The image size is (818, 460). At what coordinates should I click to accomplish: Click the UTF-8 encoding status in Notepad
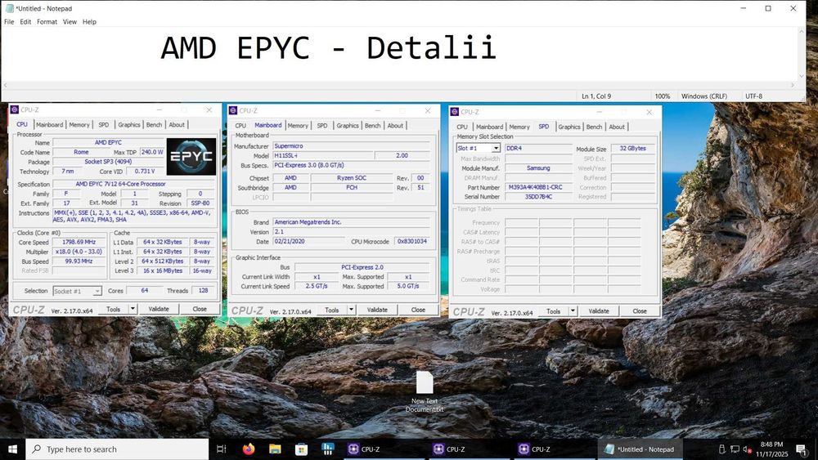[753, 96]
